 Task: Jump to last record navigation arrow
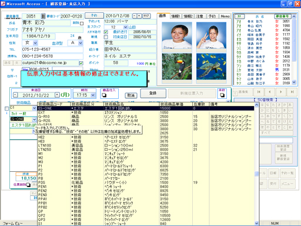click(292, 92)
